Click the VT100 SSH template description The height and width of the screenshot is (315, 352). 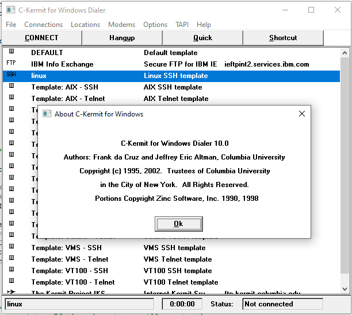point(178,270)
